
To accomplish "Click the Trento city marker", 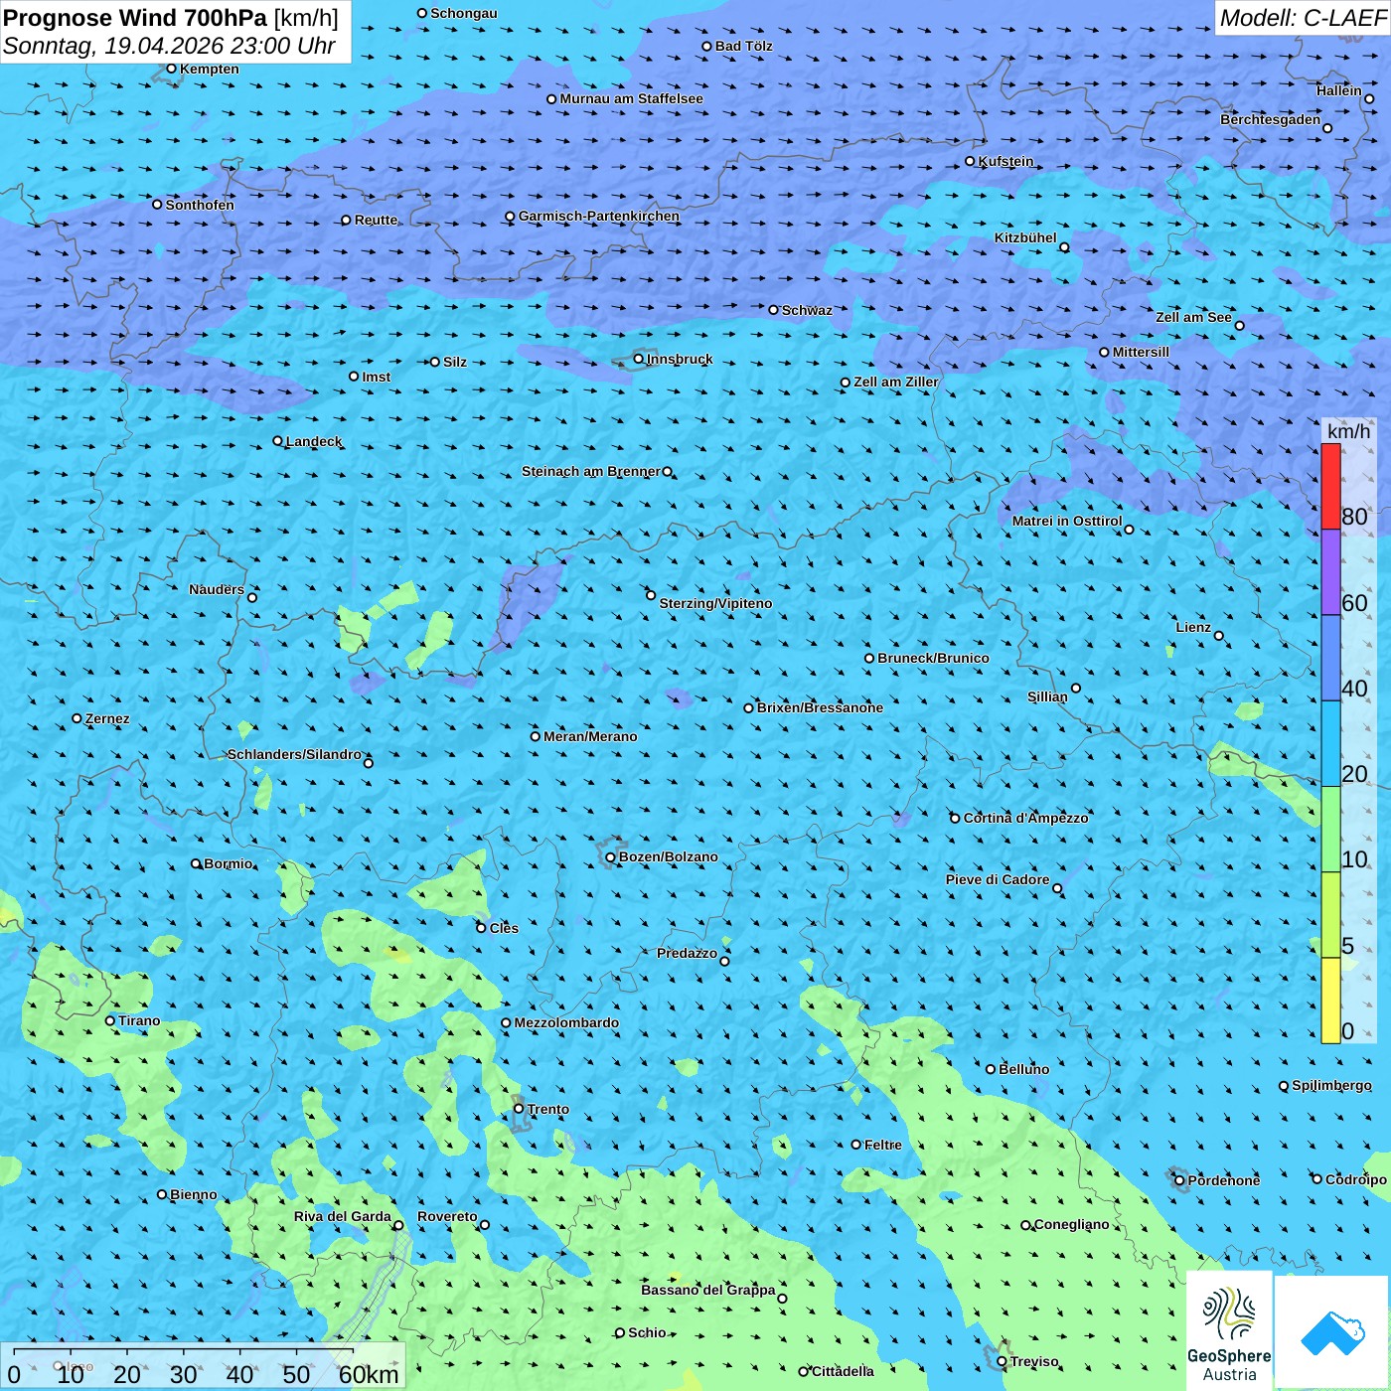I will (519, 1109).
